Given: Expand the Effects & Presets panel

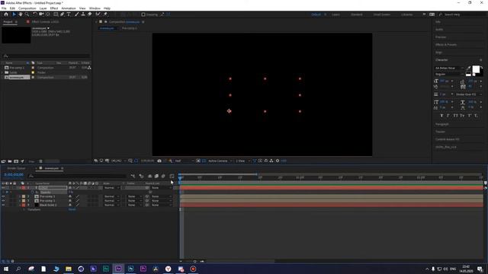Looking at the screenshot, I should click(445, 45).
